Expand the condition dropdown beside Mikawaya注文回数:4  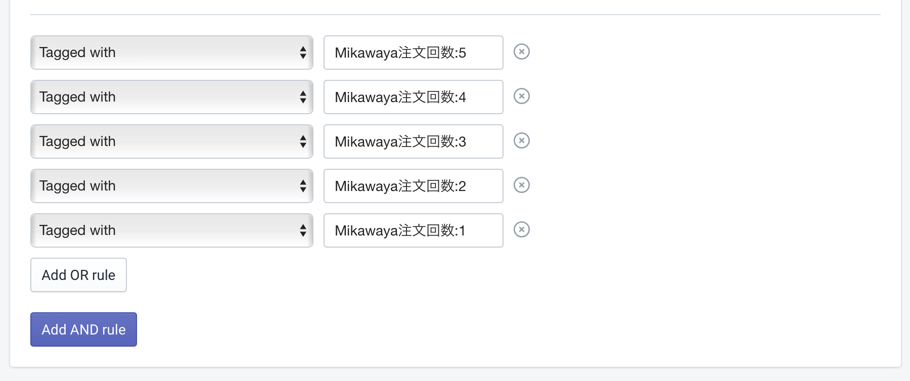[171, 97]
